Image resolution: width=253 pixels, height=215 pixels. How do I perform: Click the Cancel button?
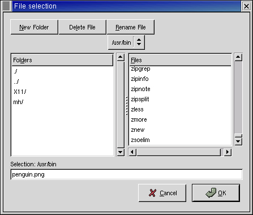pyautogui.click(x=162, y=193)
